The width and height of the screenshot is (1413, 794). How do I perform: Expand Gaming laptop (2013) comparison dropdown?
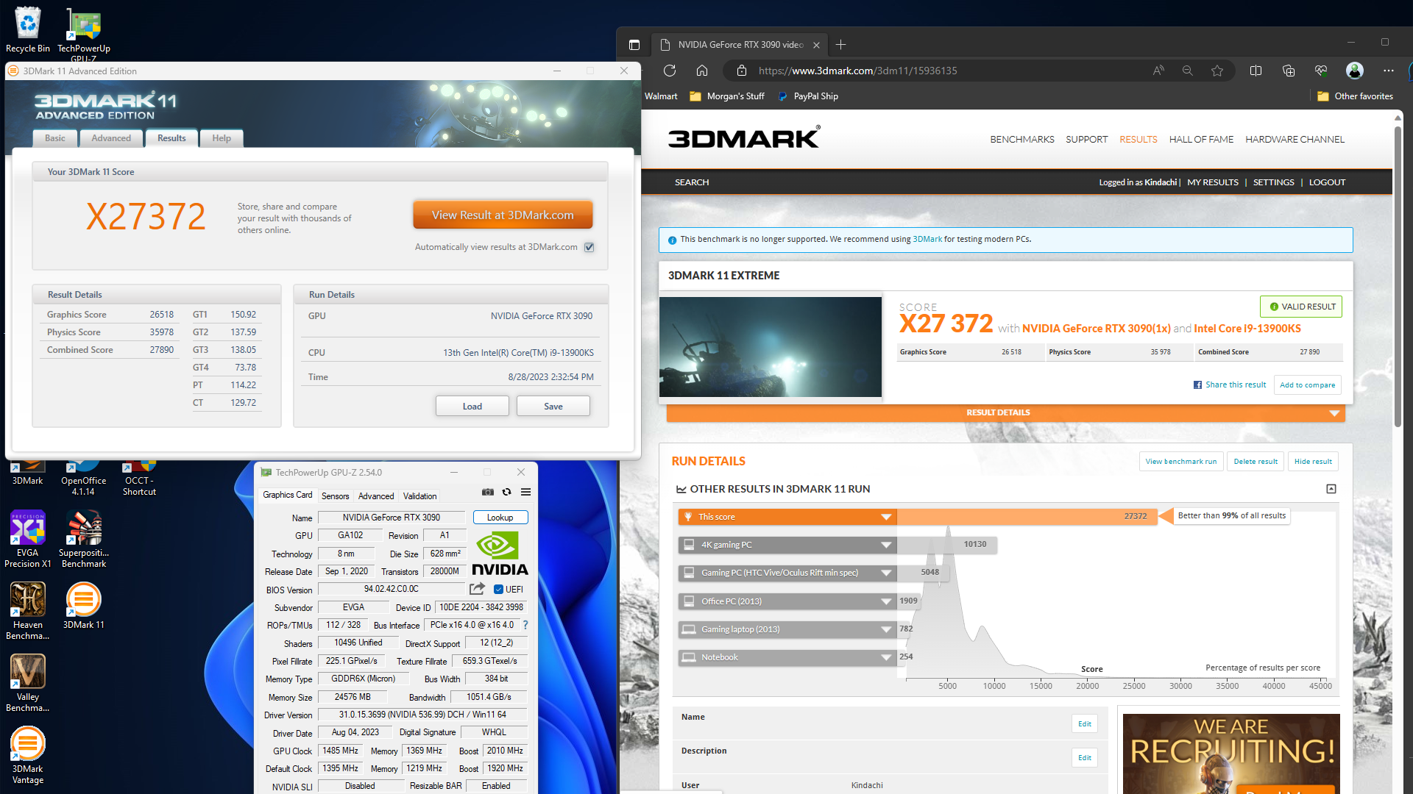pyautogui.click(x=787, y=629)
